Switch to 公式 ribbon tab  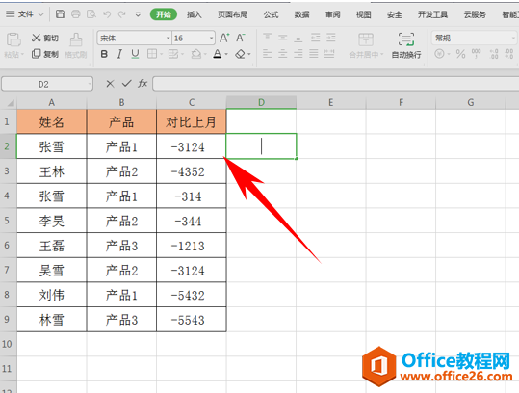271,14
